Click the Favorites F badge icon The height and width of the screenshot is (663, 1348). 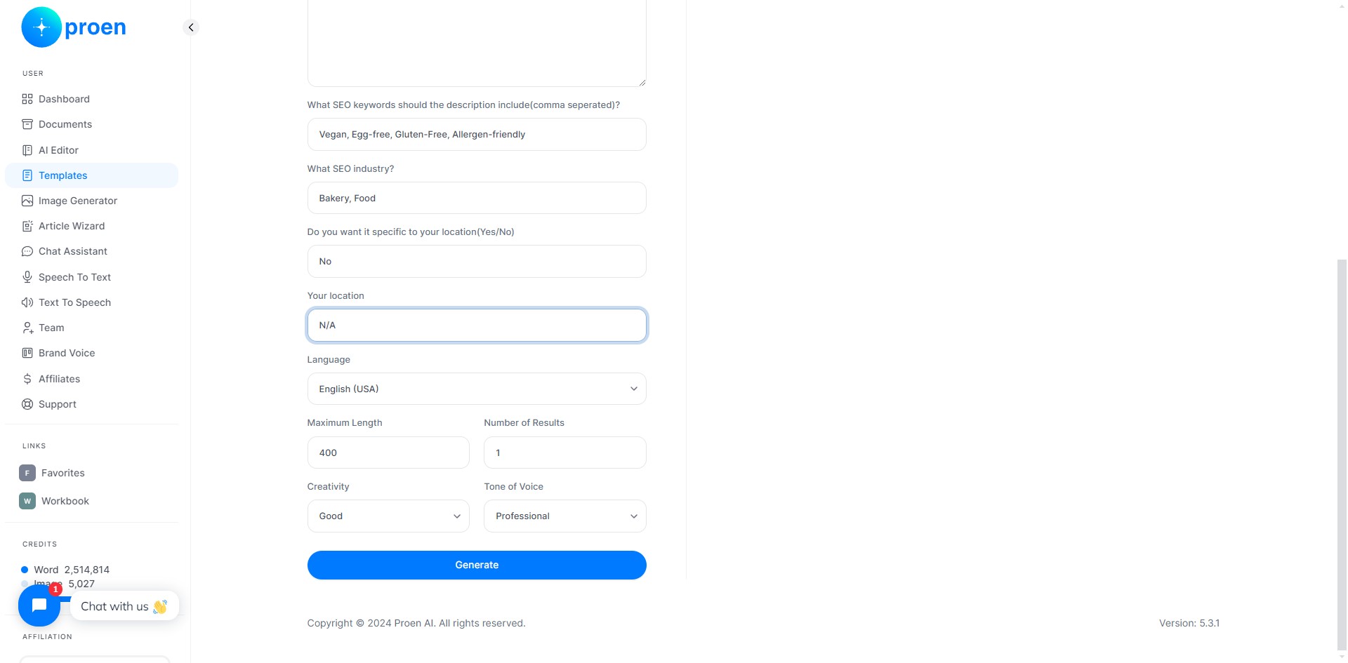coord(27,473)
